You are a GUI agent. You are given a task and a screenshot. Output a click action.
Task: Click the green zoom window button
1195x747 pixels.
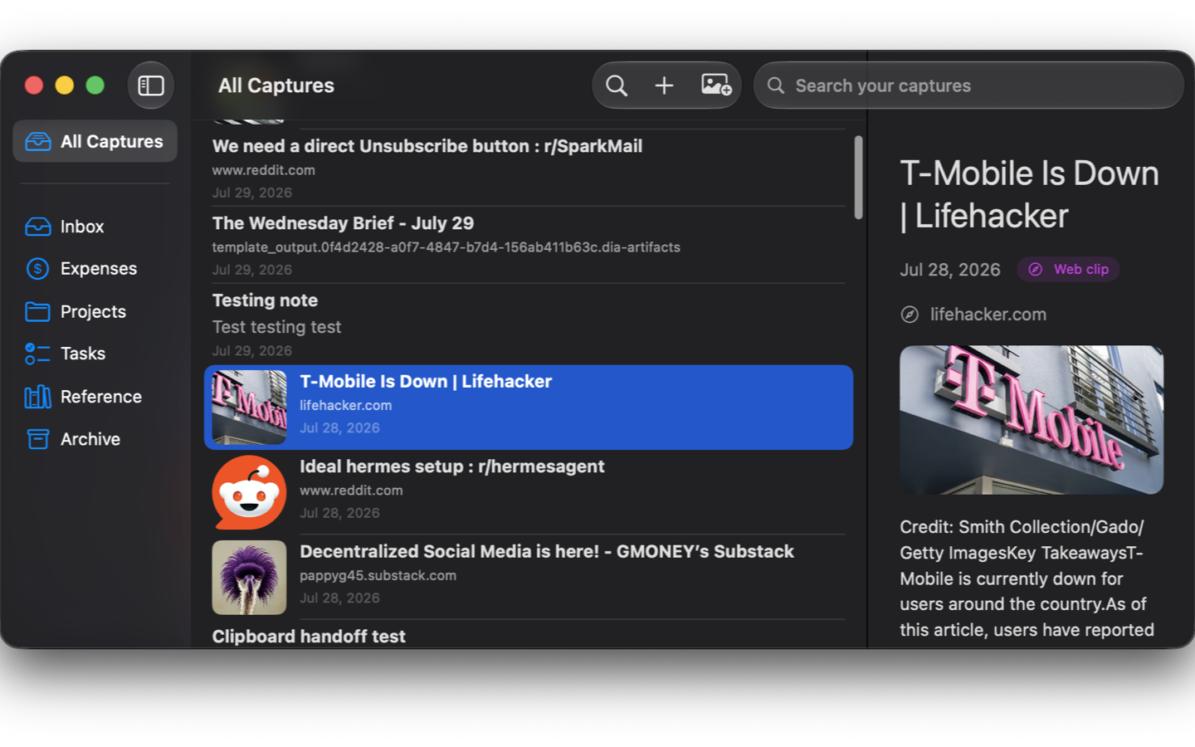95,85
